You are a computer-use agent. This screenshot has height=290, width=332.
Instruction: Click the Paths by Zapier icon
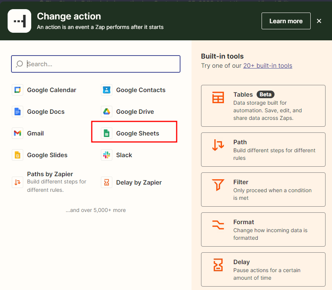(x=18, y=182)
